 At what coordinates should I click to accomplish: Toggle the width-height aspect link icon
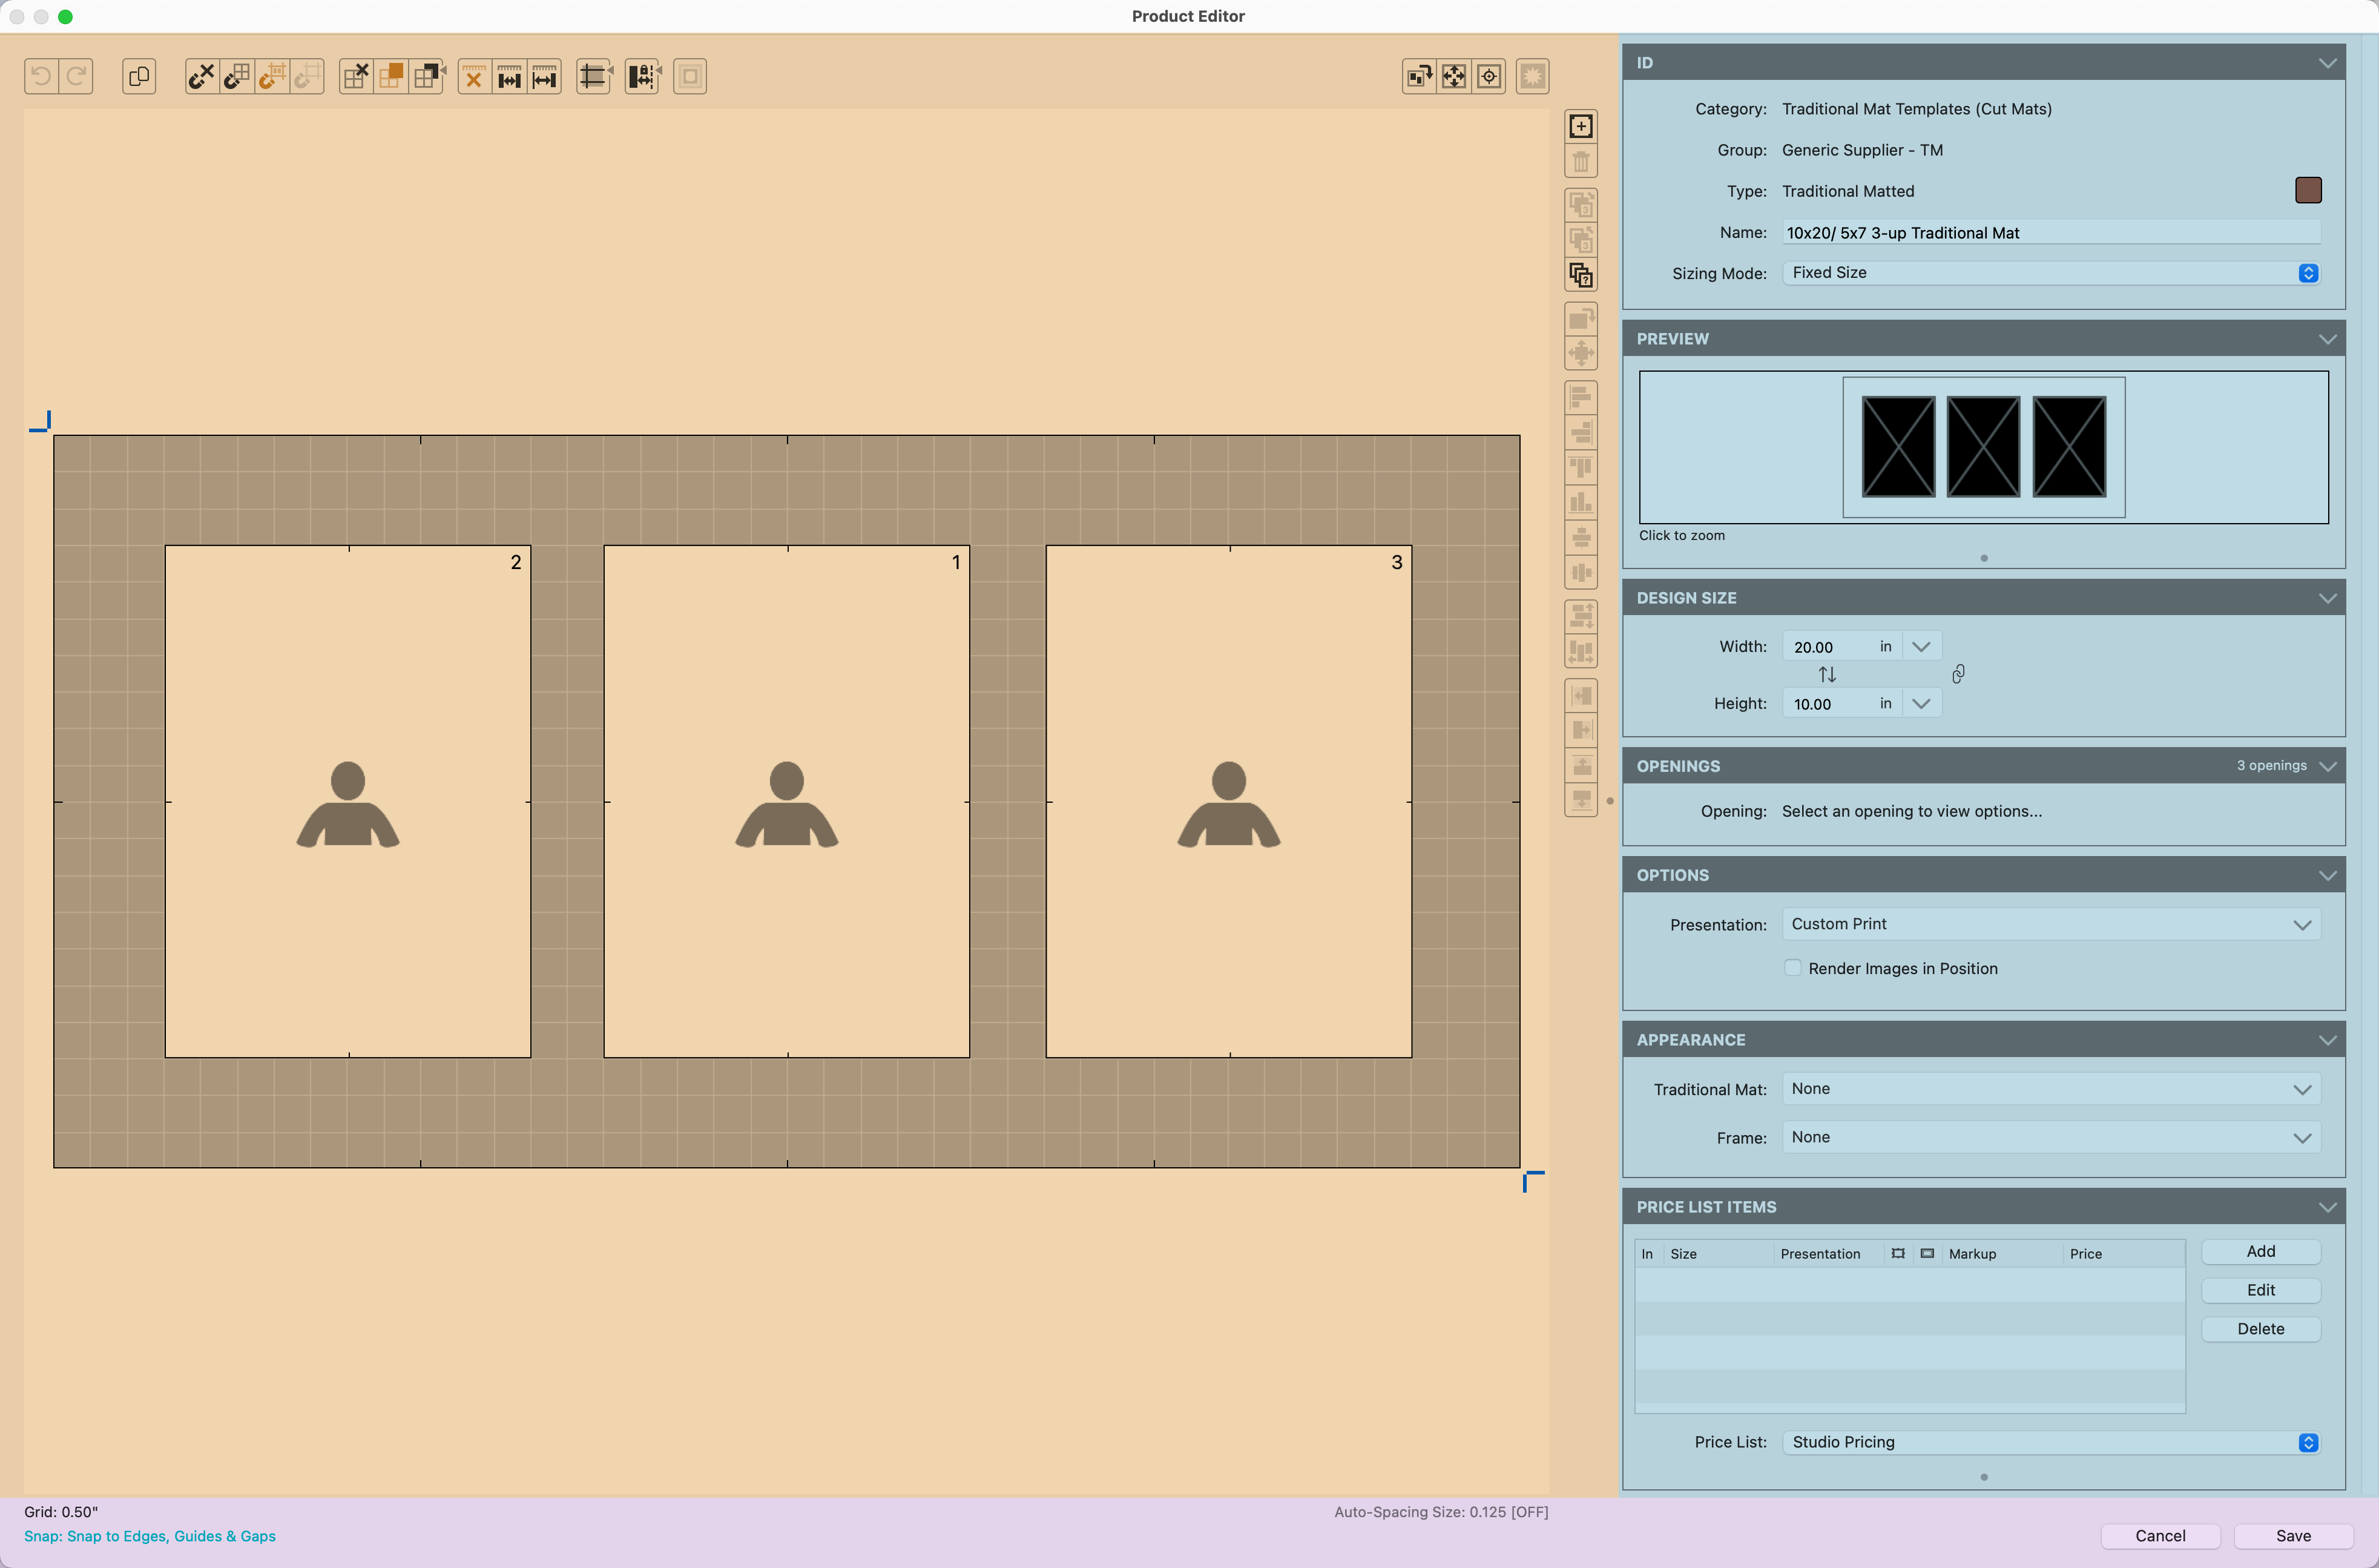(x=1957, y=674)
